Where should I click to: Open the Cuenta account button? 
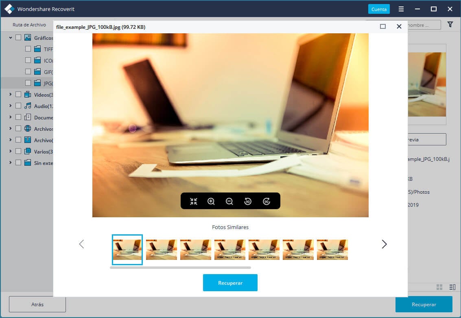pos(379,9)
